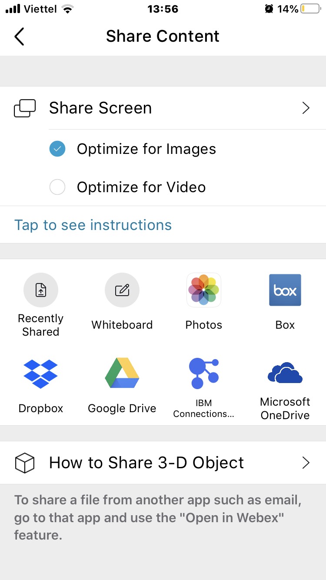Tap the battery indicator in status bar
Viewport: 326px width, 580px height.
pyautogui.click(x=310, y=9)
